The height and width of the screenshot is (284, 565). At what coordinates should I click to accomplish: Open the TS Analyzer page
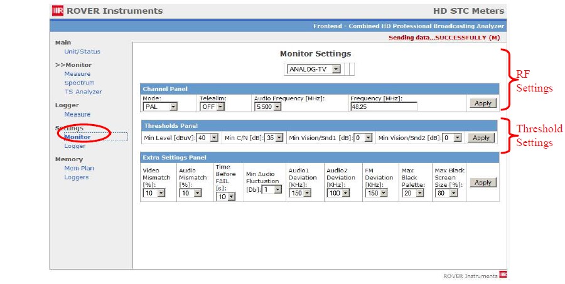[x=83, y=92]
